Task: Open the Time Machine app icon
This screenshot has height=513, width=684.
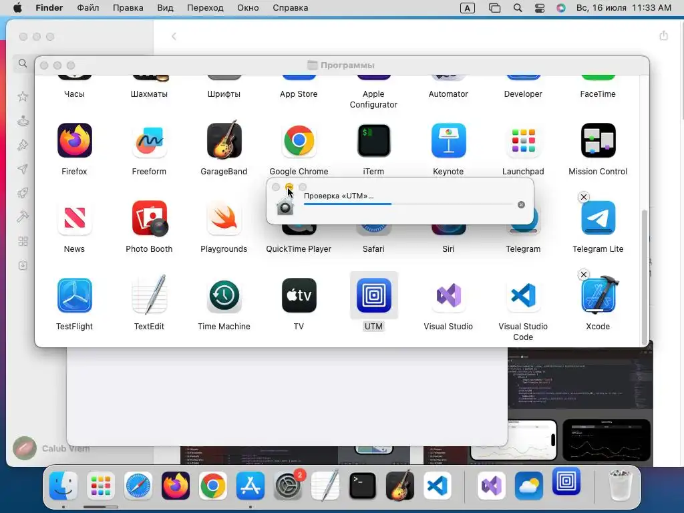Action: pos(224,295)
